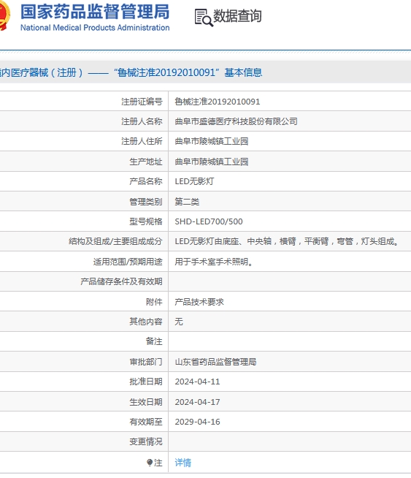
Task: Click the 数据查询 search document icon
Action: [204, 18]
